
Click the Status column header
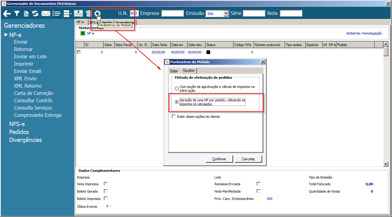pyautogui.click(x=219, y=45)
